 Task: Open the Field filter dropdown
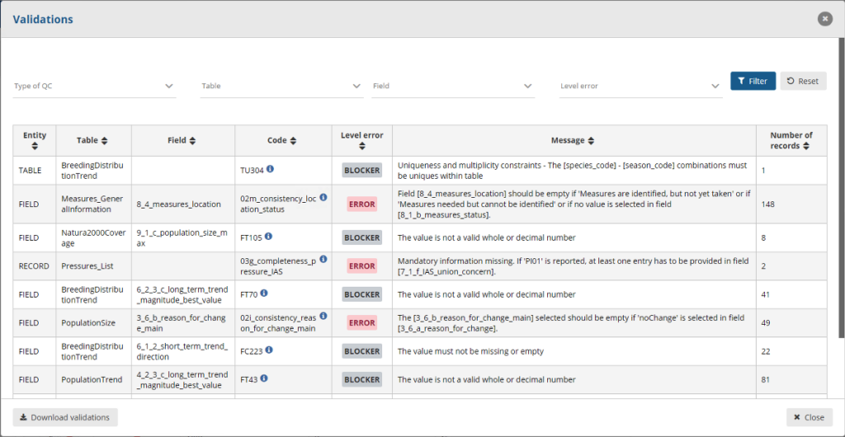(452, 86)
